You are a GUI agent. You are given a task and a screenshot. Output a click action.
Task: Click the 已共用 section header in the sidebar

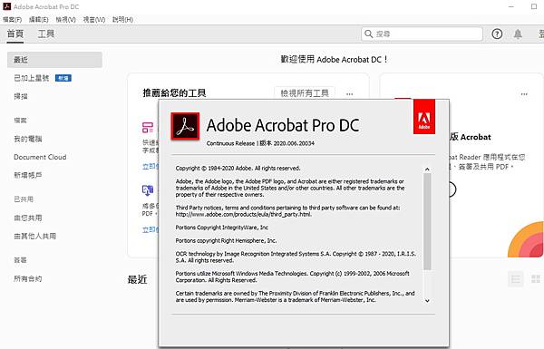pyautogui.click(x=24, y=199)
